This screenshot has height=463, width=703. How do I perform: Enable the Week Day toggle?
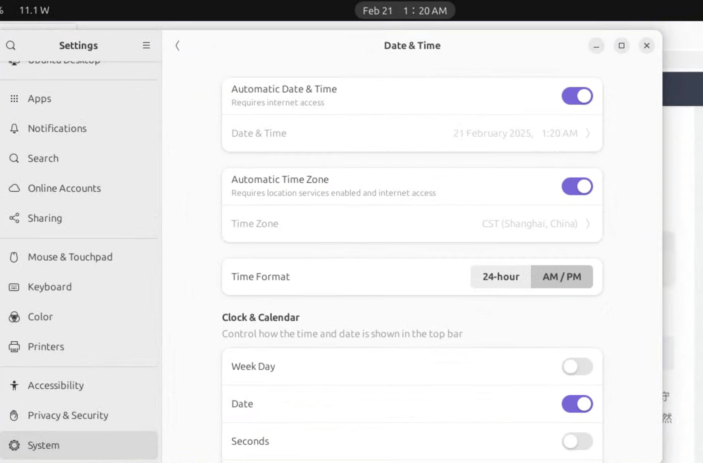point(577,366)
